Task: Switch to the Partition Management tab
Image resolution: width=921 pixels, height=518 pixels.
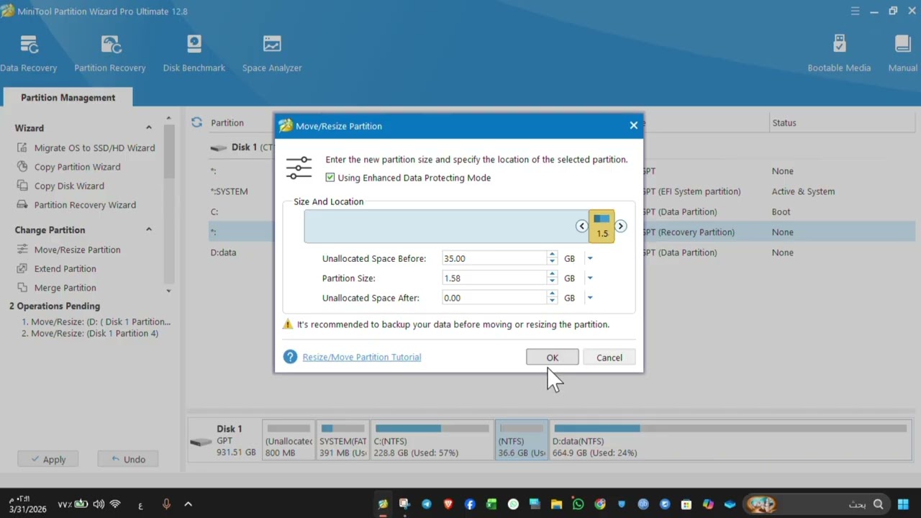Action: tap(68, 97)
